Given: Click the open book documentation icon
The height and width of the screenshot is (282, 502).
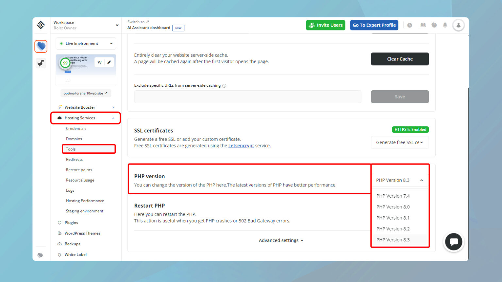Looking at the screenshot, I should [x=423, y=25].
